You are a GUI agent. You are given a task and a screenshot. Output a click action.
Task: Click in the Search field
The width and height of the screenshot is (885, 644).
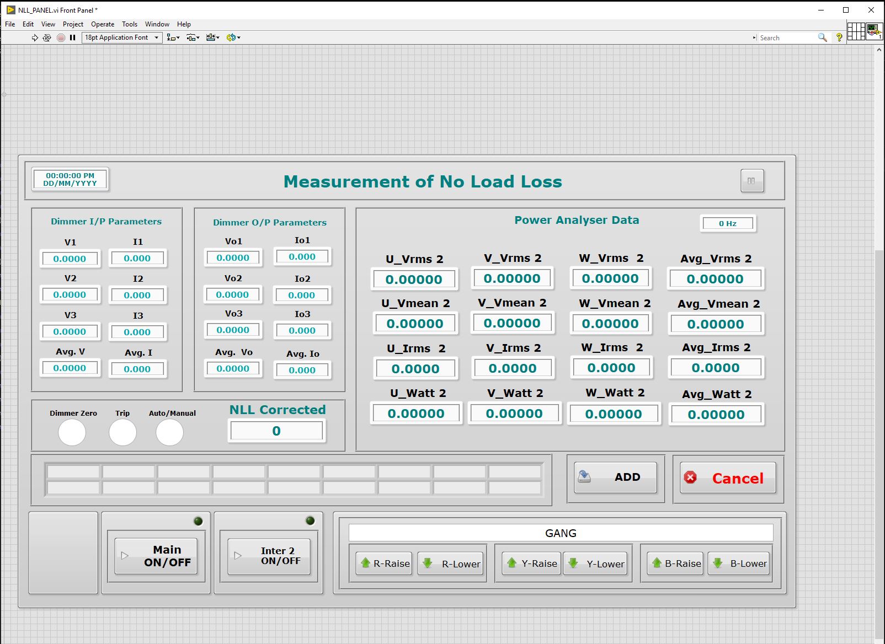786,38
